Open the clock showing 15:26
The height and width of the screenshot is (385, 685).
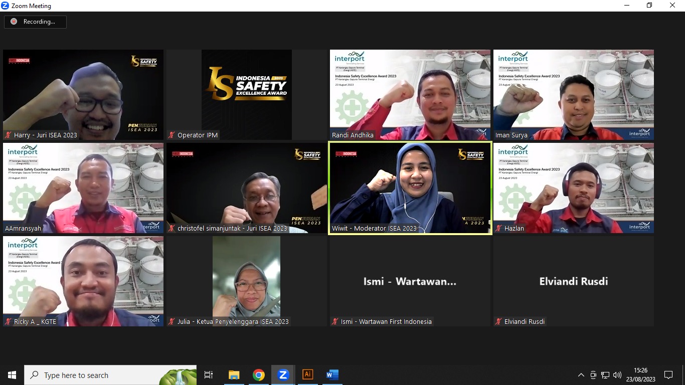pyautogui.click(x=640, y=375)
